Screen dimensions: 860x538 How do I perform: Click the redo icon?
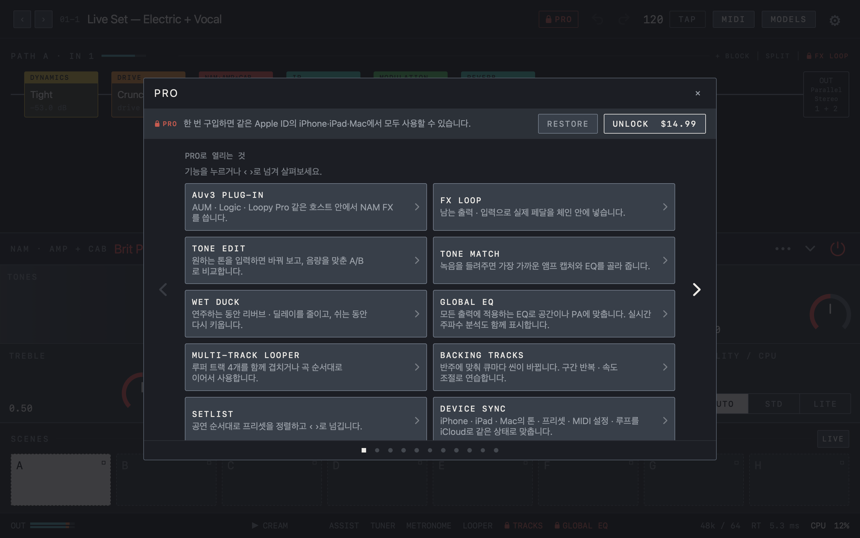tap(624, 19)
